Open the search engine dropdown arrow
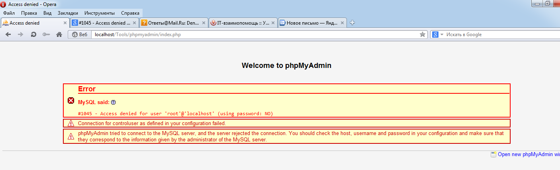Screen dimensions: 560x170 [x=442, y=35]
